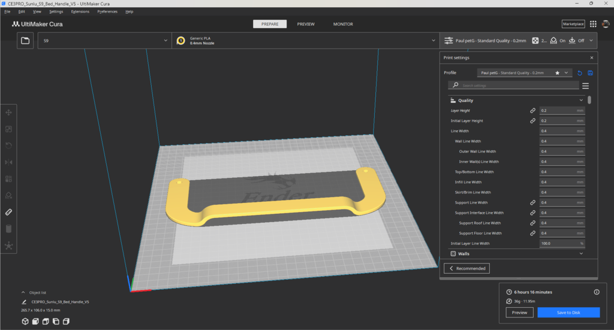Click link icon beside Support Line Width
Image resolution: width=614 pixels, height=330 pixels.
pos(532,202)
